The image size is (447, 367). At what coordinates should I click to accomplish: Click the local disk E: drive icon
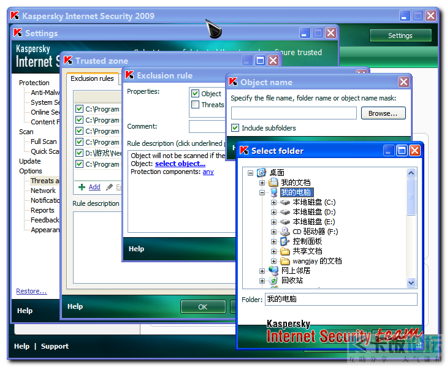coord(285,222)
